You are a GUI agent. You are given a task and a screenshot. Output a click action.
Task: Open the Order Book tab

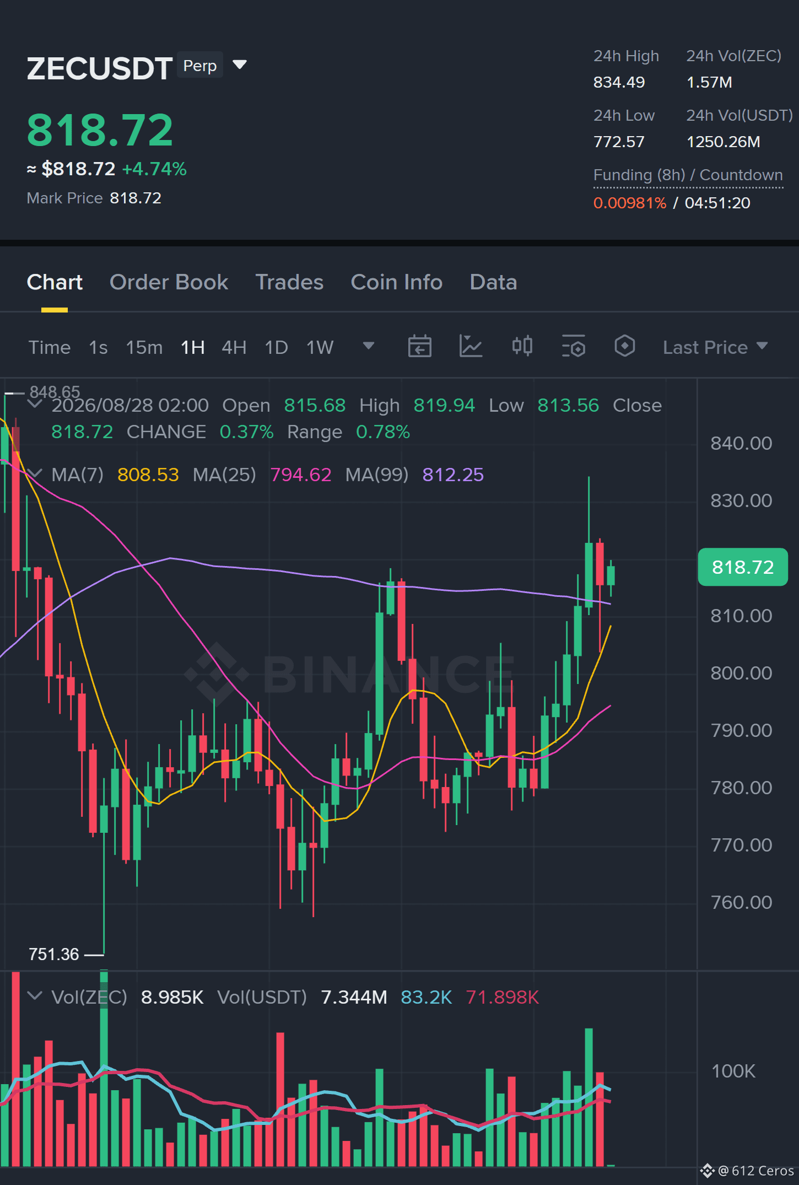pos(169,282)
